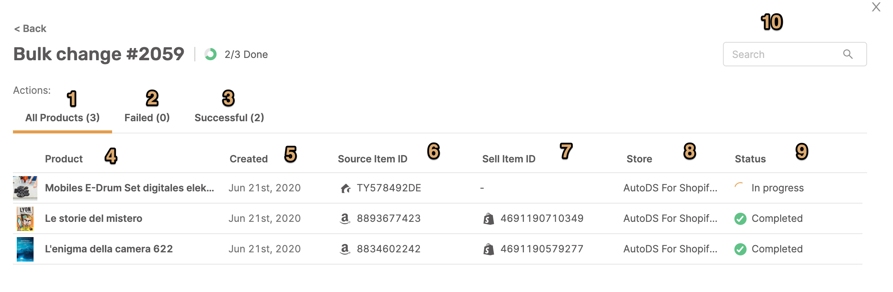This screenshot has height=292, width=893.
Task: Click the Amazon icon beside 8893677423
Action: point(345,218)
